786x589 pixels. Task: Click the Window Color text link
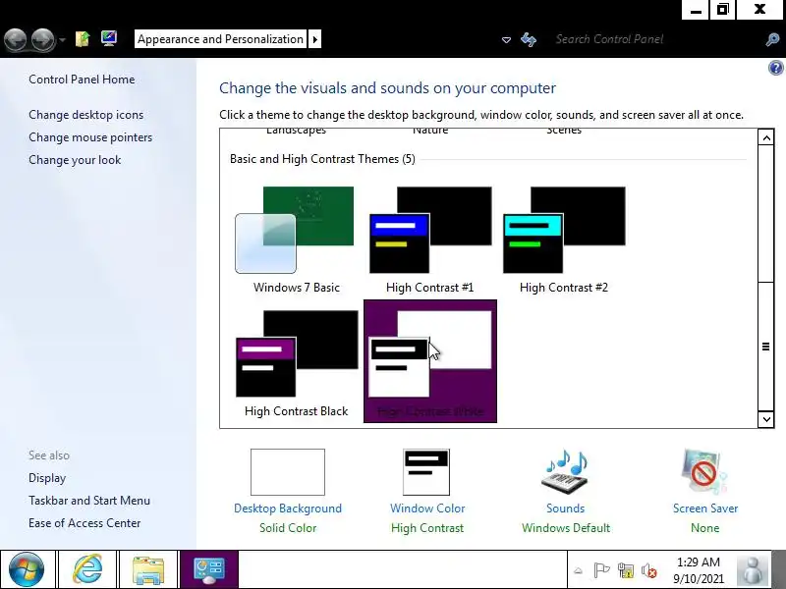click(x=427, y=509)
